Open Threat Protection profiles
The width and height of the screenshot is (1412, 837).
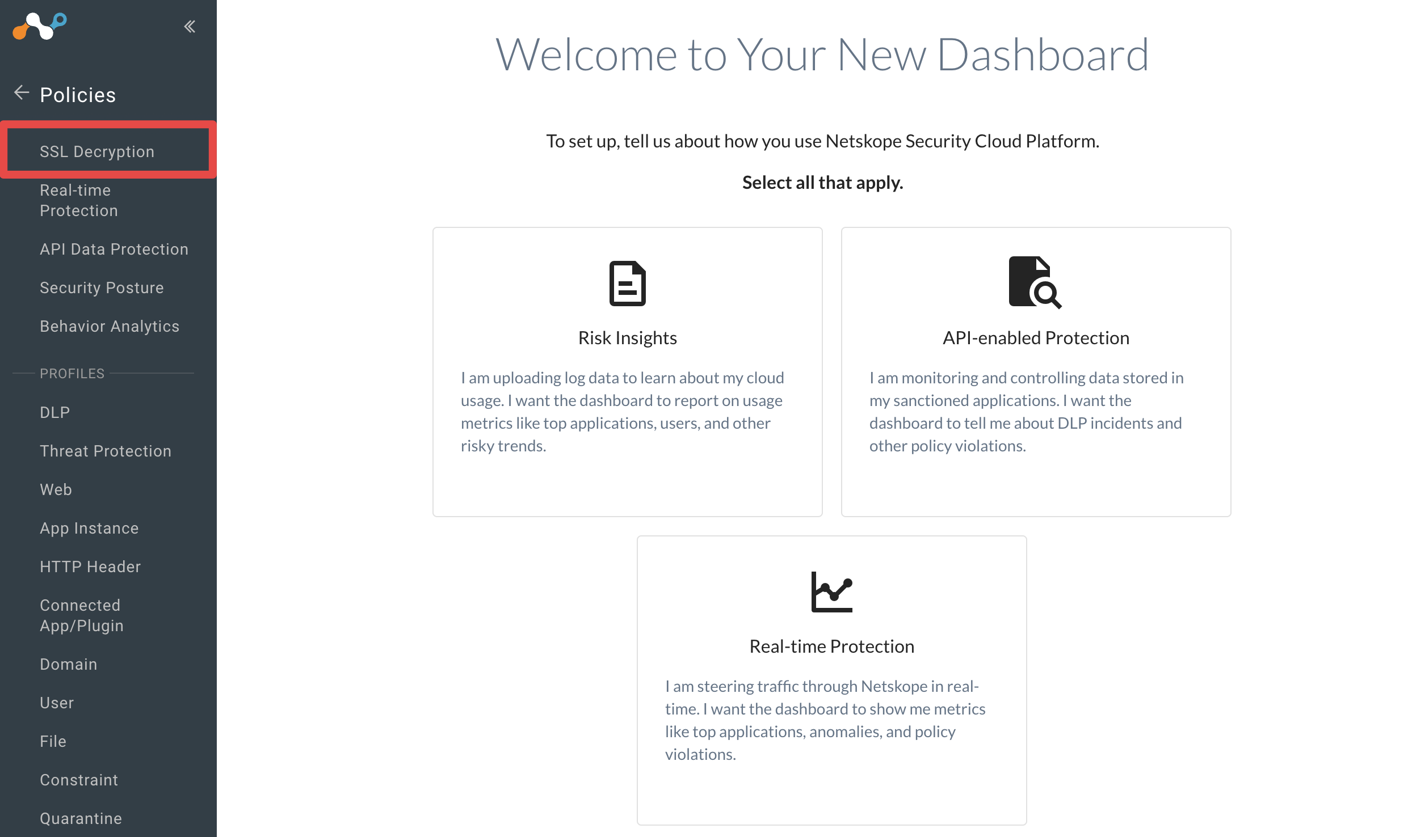pos(106,451)
